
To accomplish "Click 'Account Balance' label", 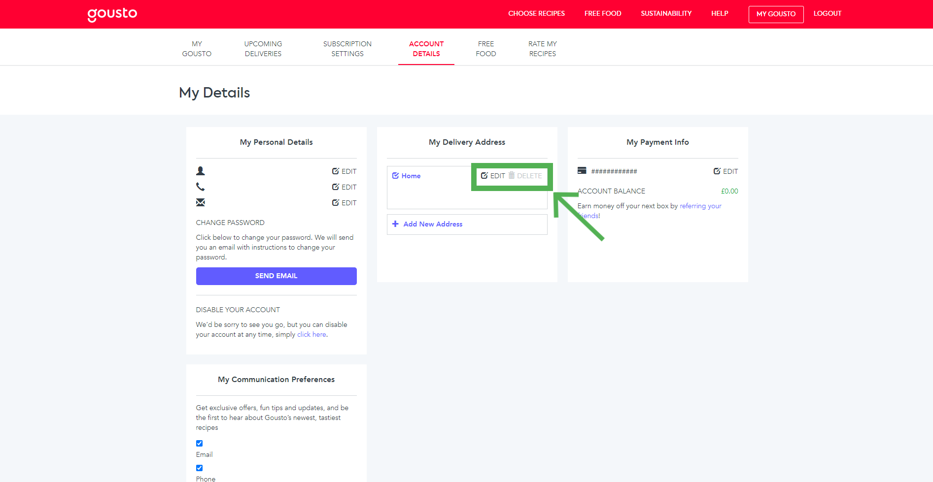I will coord(611,191).
